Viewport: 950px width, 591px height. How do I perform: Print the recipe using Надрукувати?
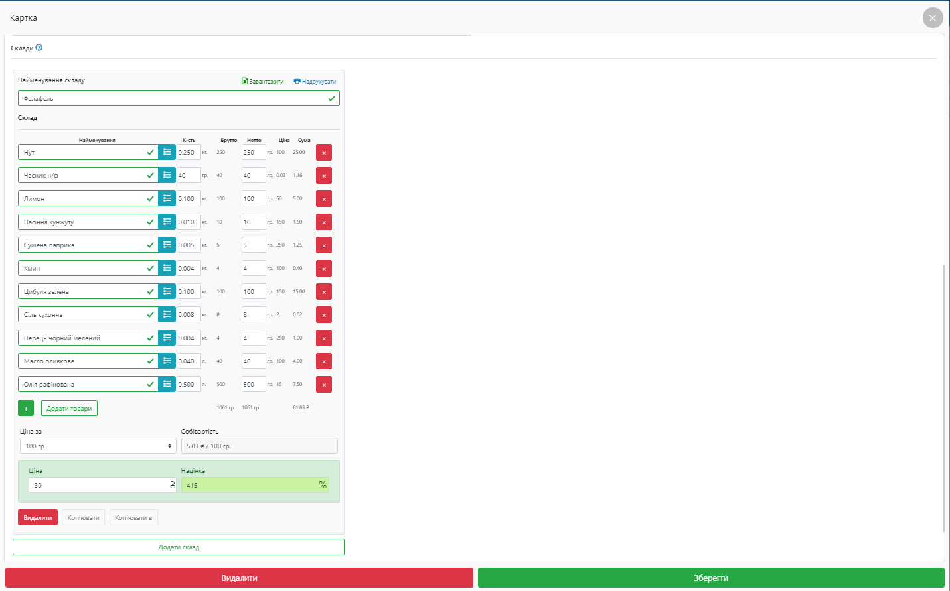pos(315,82)
